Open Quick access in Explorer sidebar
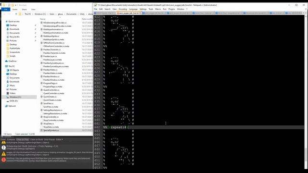The width and height of the screenshot is (308, 173). (x=14, y=21)
